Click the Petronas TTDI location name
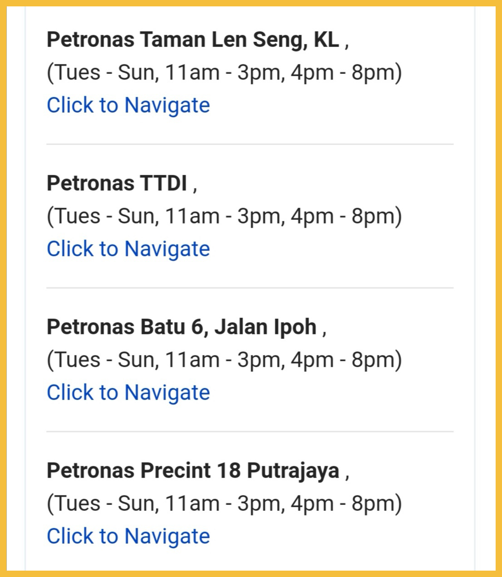 (x=117, y=183)
